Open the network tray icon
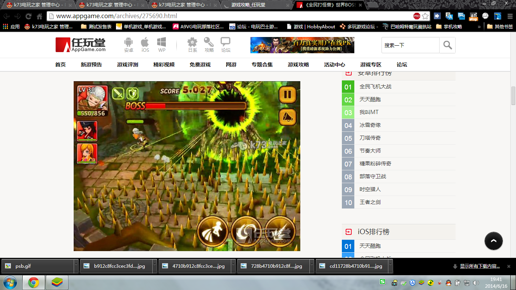516x290 pixels. (x=467, y=282)
